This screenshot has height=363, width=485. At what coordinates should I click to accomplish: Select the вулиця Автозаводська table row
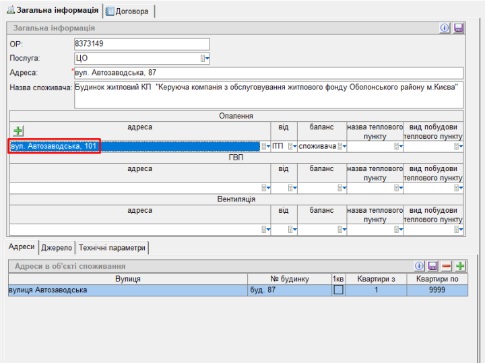tap(128, 290)
